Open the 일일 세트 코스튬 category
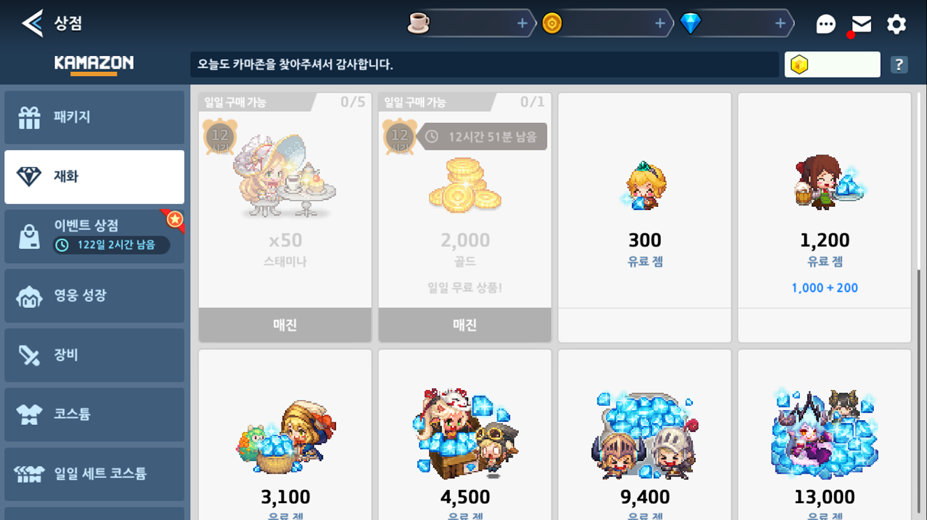 pos(94,474)
